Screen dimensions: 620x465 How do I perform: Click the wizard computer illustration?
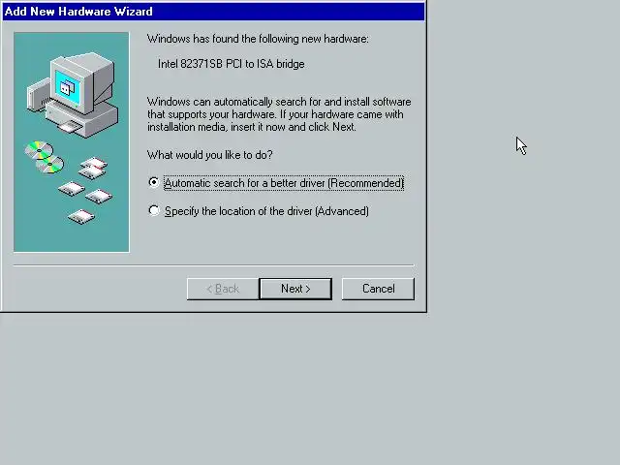click(x=72, y=142)
